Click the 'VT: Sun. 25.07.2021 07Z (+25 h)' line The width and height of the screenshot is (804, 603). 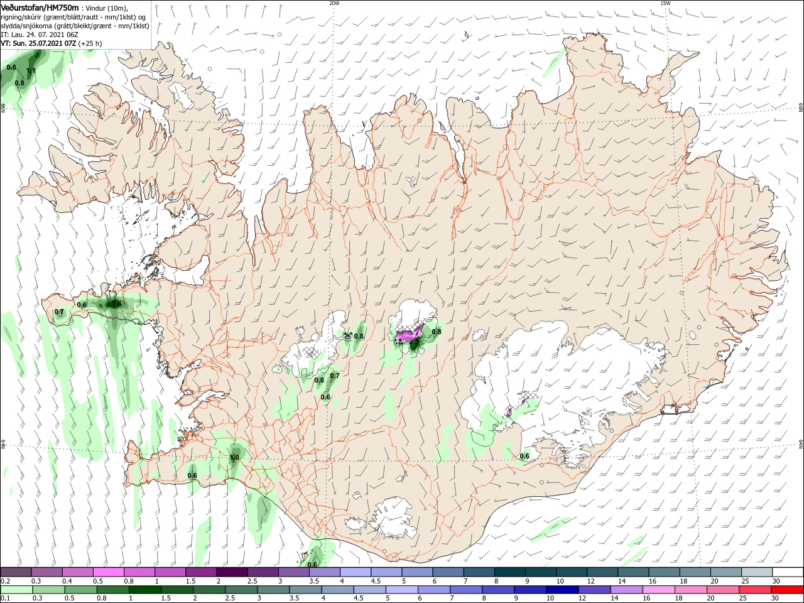click(x=52, y=43)
